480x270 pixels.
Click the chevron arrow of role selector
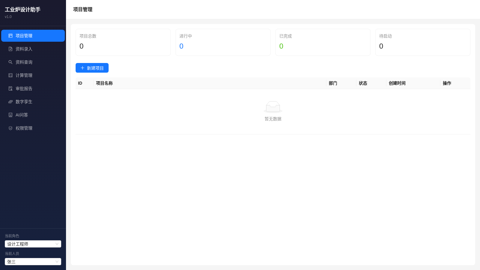click(x=57, y=244)
